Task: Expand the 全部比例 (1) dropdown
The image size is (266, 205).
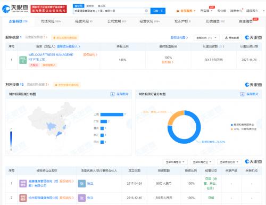Action: [206, 38]
